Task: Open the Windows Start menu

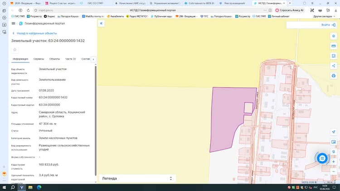Action: 4,187
